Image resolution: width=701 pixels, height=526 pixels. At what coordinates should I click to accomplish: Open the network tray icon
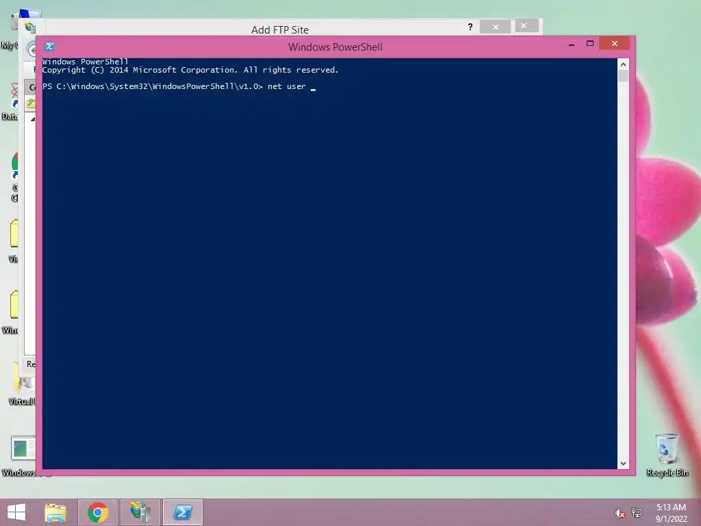coord(637,513)
